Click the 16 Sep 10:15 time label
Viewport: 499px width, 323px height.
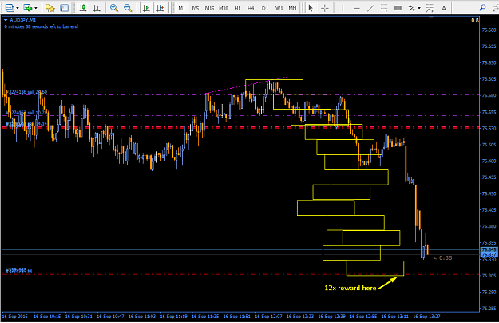point(47,317)
